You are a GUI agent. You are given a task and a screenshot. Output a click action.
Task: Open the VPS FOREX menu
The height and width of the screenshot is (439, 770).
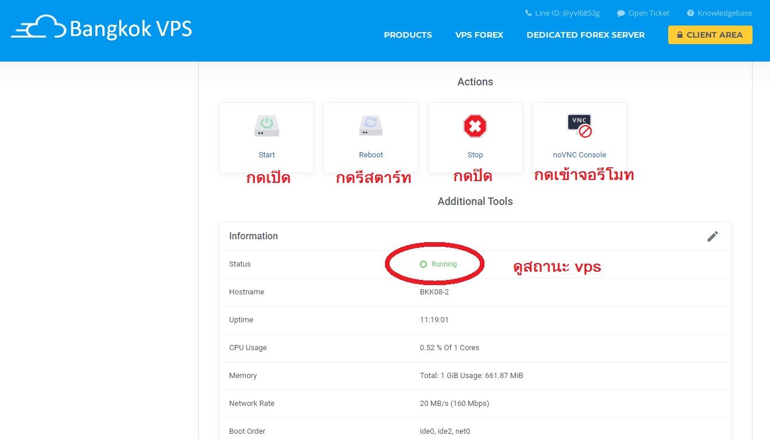pyautogui.click(x=479, y=35)
